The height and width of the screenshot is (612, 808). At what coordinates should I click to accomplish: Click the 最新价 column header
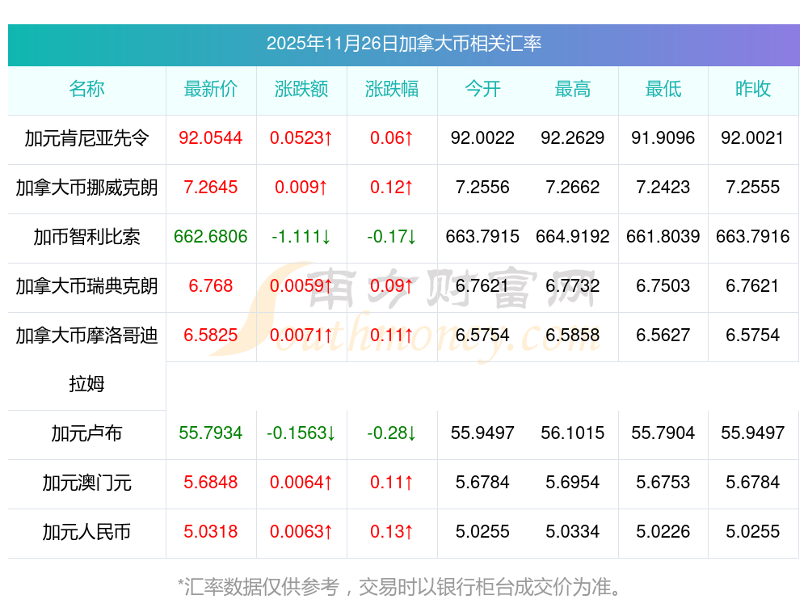211,90
